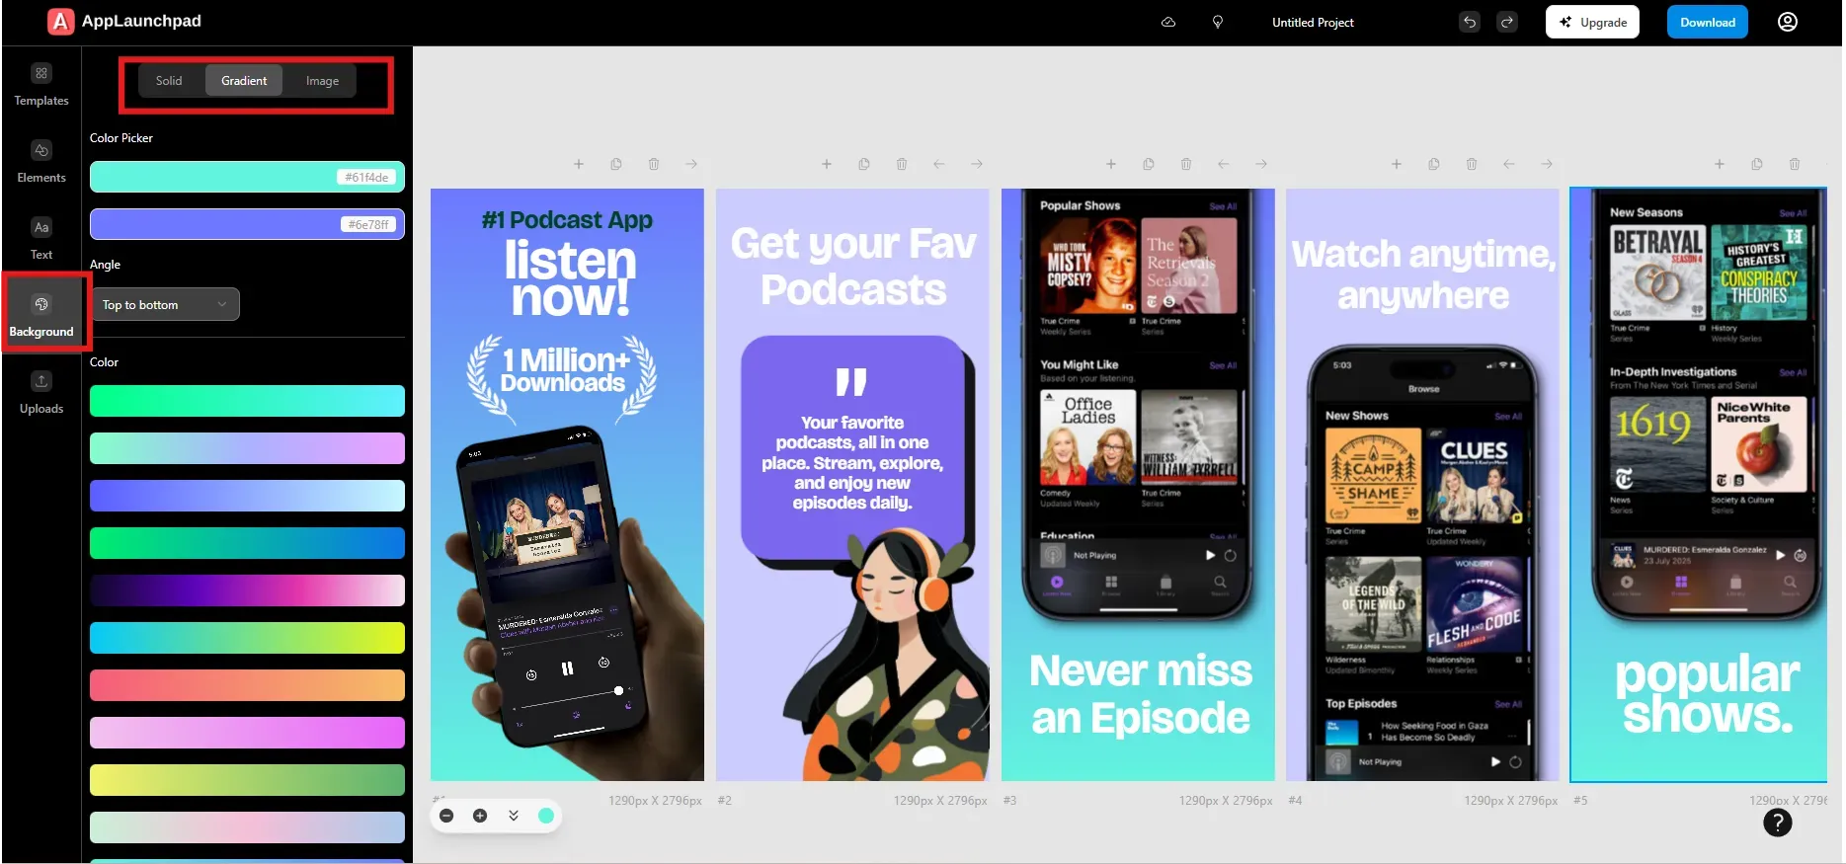1846x864 pixels.
Task: Move the listen now screenshot right
Action: pyautogui.click(x=691, y=164)
